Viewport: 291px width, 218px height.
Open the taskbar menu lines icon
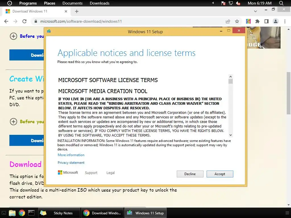[x=287, y=213]
